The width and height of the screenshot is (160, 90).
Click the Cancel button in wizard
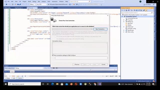click(x=103, y=64)
